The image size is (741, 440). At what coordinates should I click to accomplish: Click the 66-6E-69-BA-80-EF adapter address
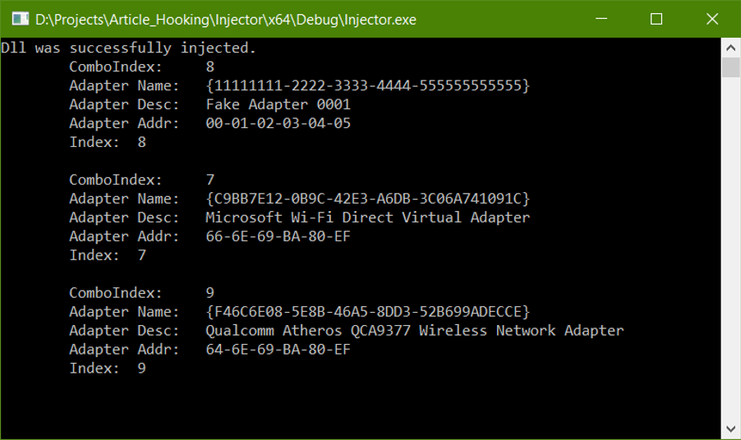278,236
